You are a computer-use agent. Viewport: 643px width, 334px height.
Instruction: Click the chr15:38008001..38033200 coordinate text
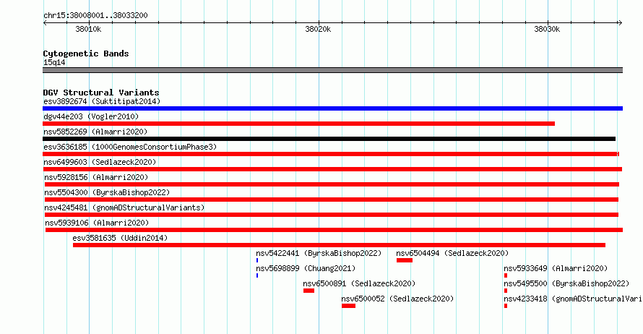click(95, 16)
